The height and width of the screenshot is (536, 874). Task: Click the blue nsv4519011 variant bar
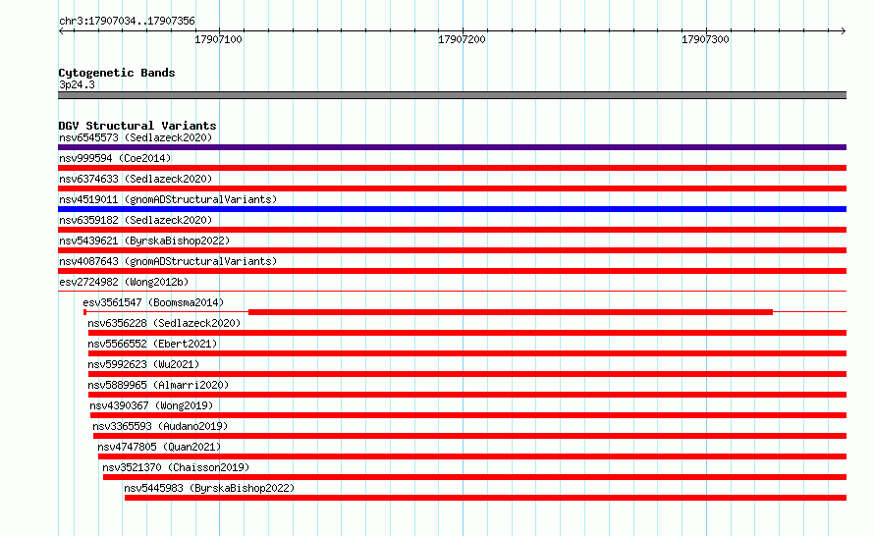452,209
